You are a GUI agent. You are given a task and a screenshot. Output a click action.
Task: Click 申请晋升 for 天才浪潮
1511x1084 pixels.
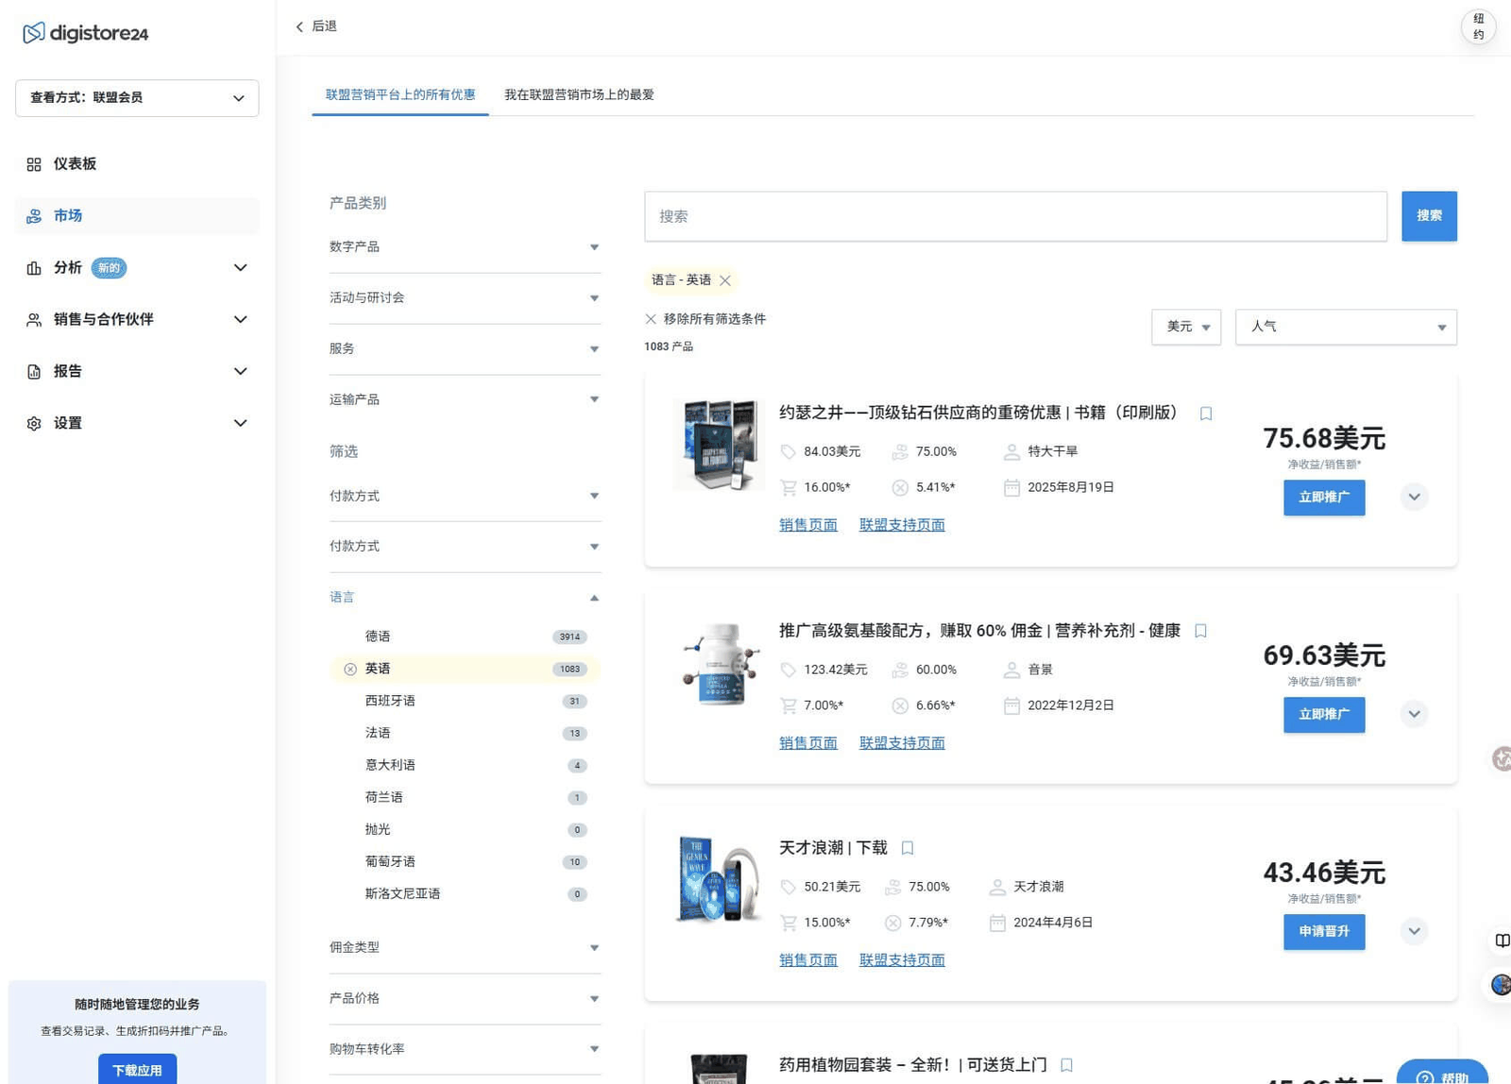(1324, 932)
